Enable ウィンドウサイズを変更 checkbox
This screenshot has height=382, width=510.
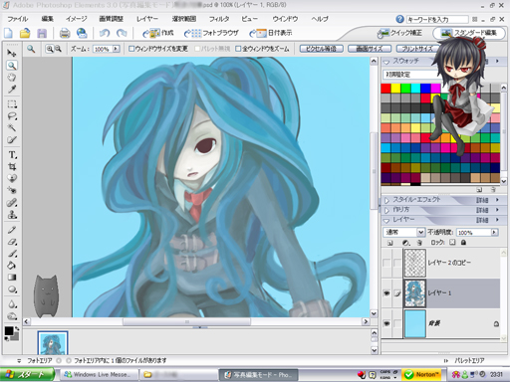(x=131, y=49)
